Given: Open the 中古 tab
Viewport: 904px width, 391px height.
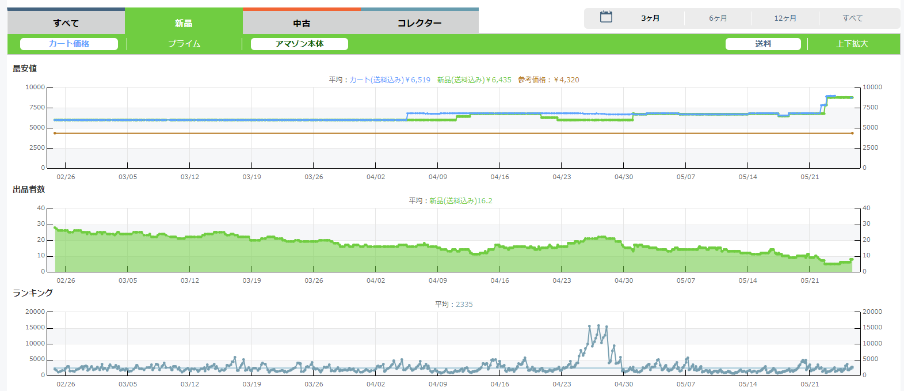Looking at the screenshot, I should click(x=302, y=23).
